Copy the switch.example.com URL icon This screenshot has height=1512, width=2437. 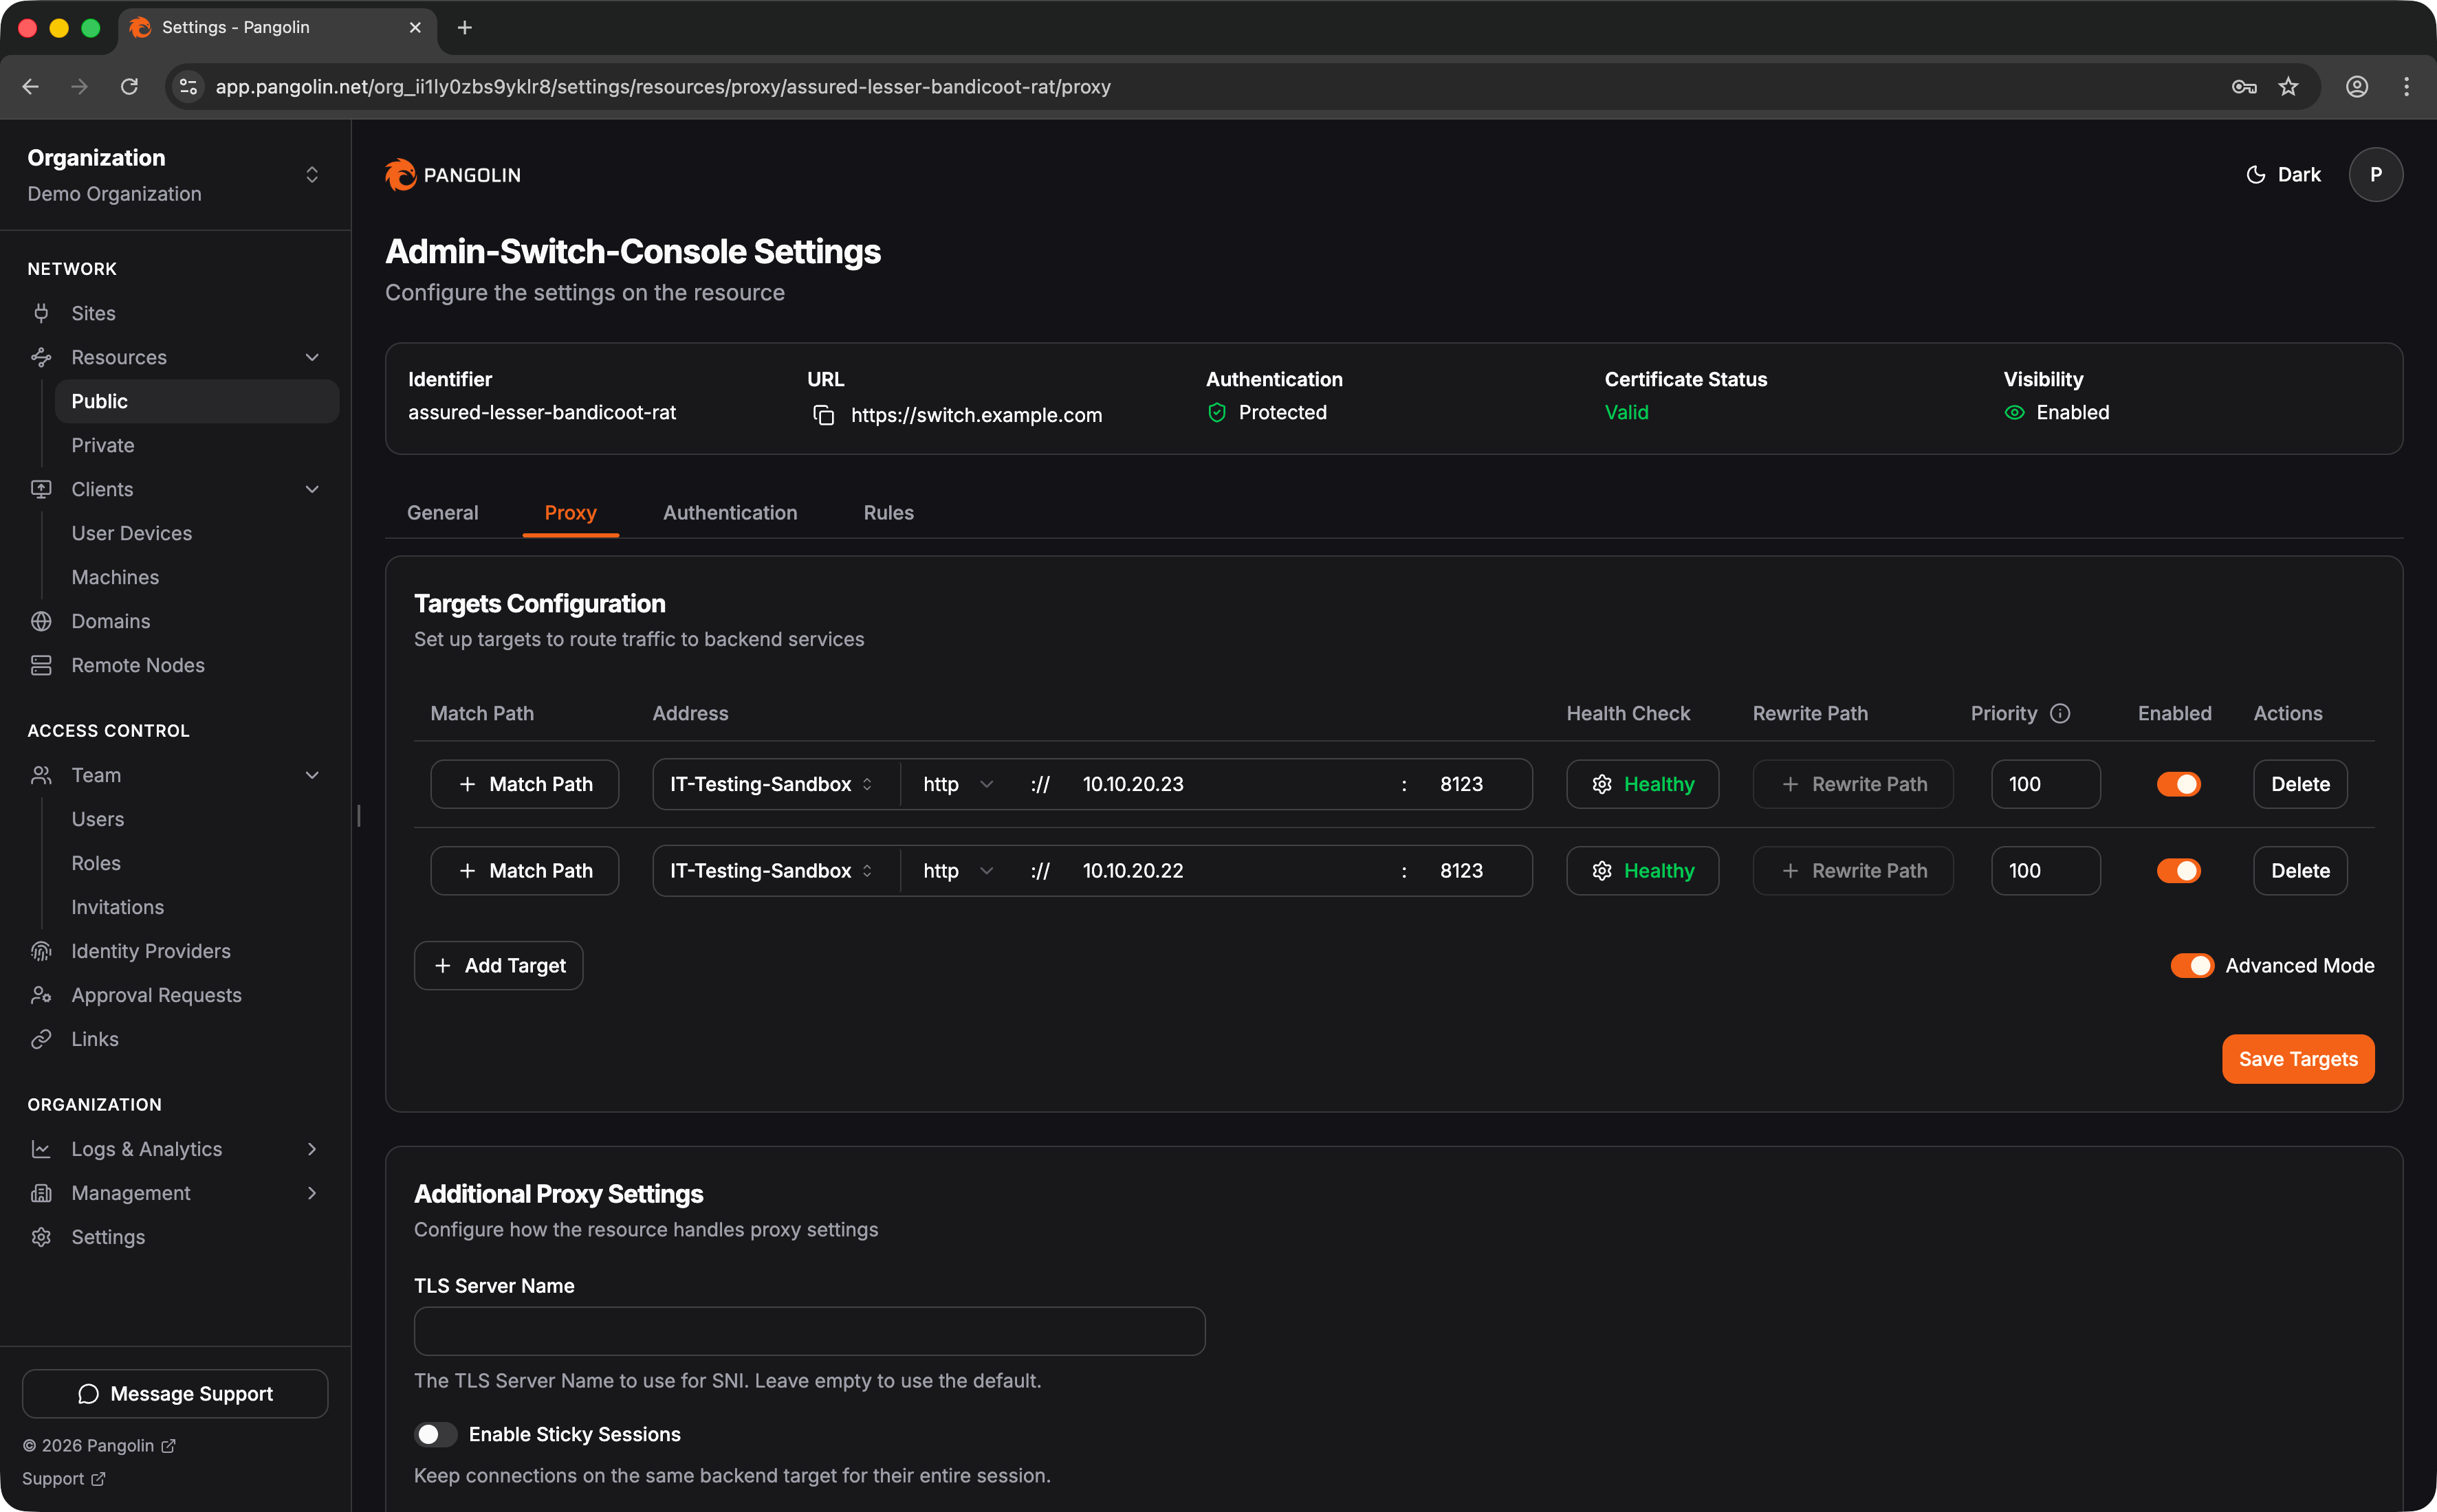823,415
